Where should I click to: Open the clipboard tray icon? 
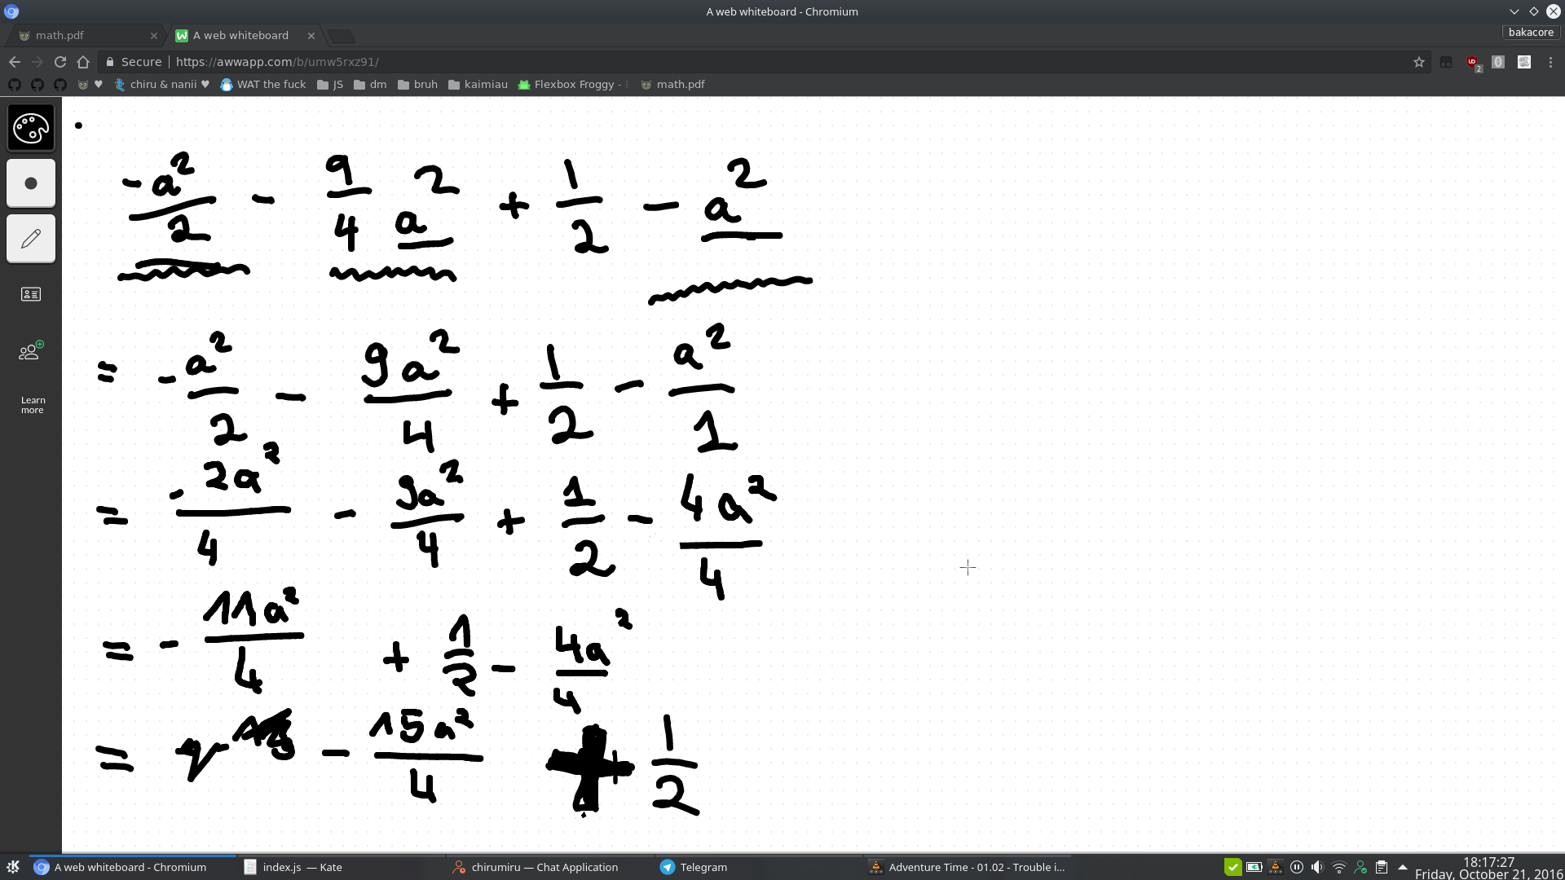click(1382, 867)
